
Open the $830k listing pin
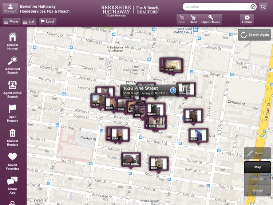tap(159, 164)
